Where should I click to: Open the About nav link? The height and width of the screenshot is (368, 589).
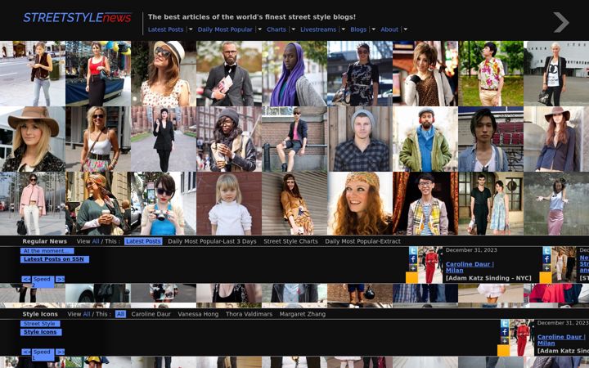(389, 29)
